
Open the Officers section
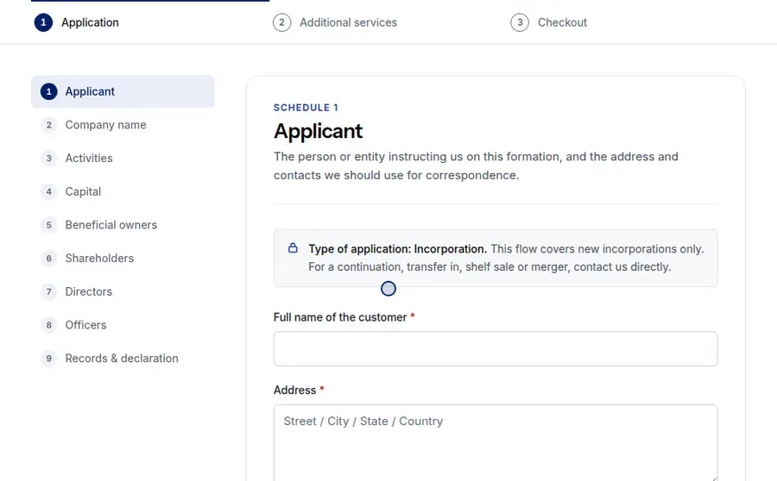coord(123,325)
